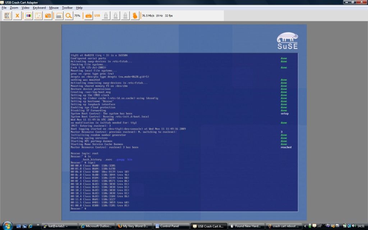Click the red X disconnect icon
The height and width of the screenshot is (230, 368).
coord(17,15)
